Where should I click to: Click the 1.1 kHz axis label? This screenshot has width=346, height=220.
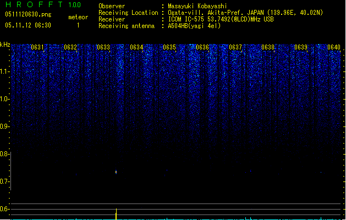click(4, 71)
